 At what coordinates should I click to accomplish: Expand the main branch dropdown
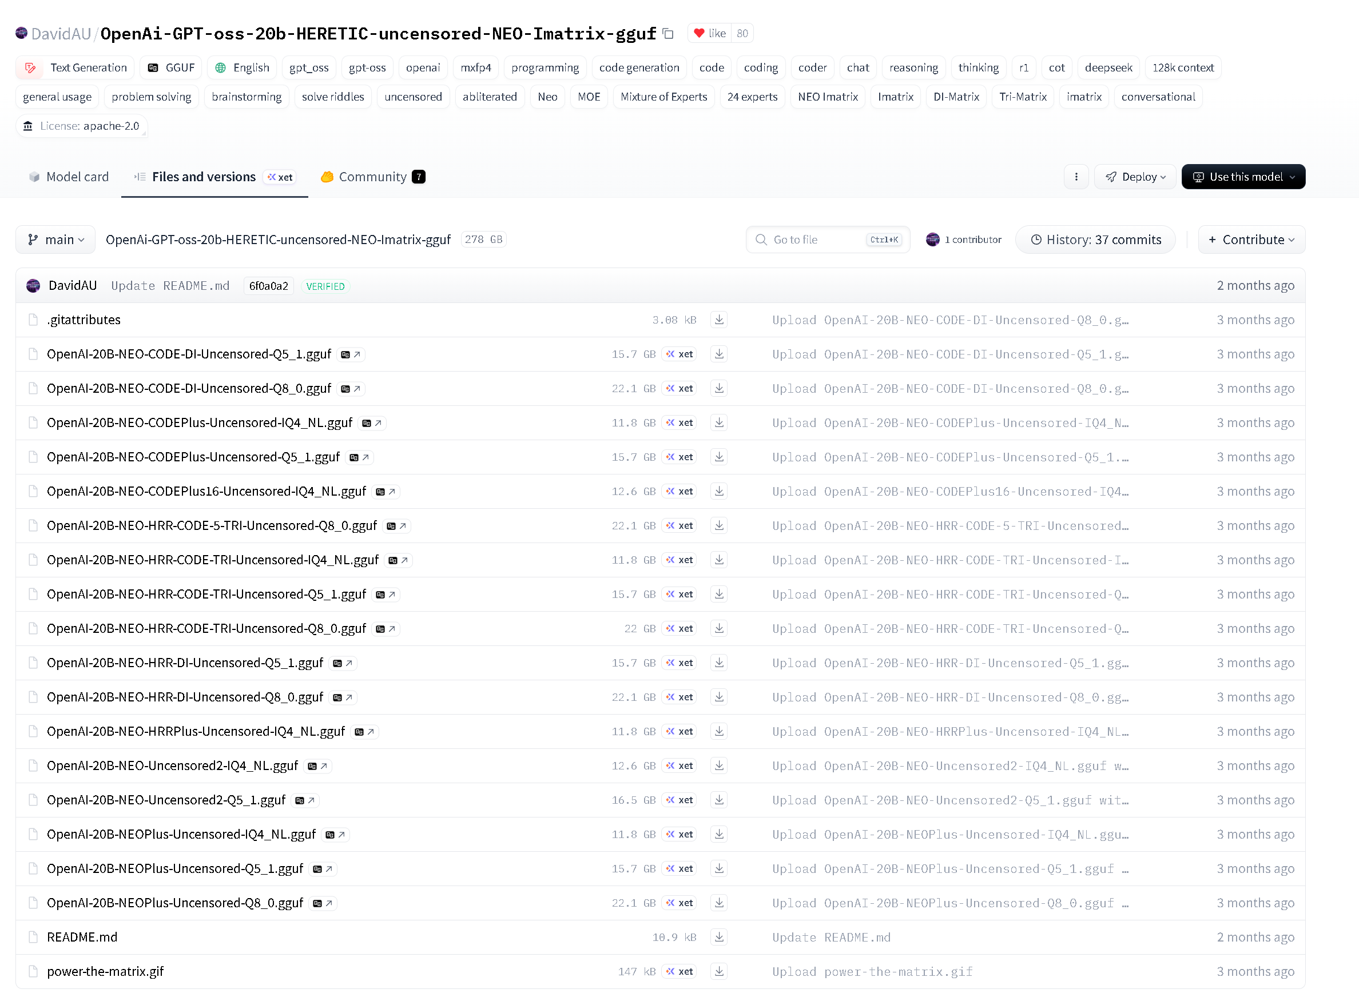point(55,240)
